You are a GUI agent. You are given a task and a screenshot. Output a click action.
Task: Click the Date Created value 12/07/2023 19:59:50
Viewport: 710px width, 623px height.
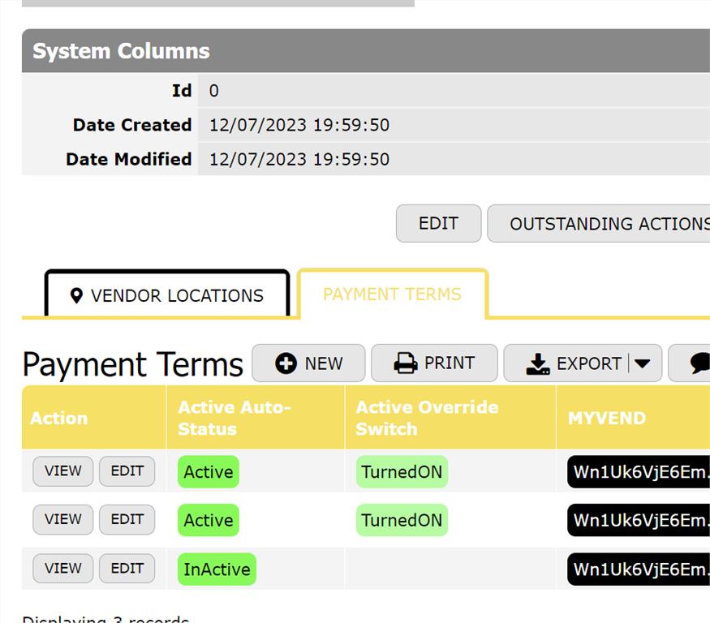(x=299, y=125)
